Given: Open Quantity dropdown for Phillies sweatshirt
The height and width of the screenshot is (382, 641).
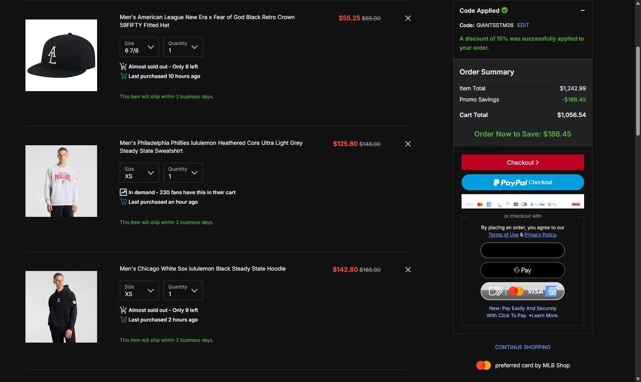Looking at the screenshot, I should tap(183, 173).
